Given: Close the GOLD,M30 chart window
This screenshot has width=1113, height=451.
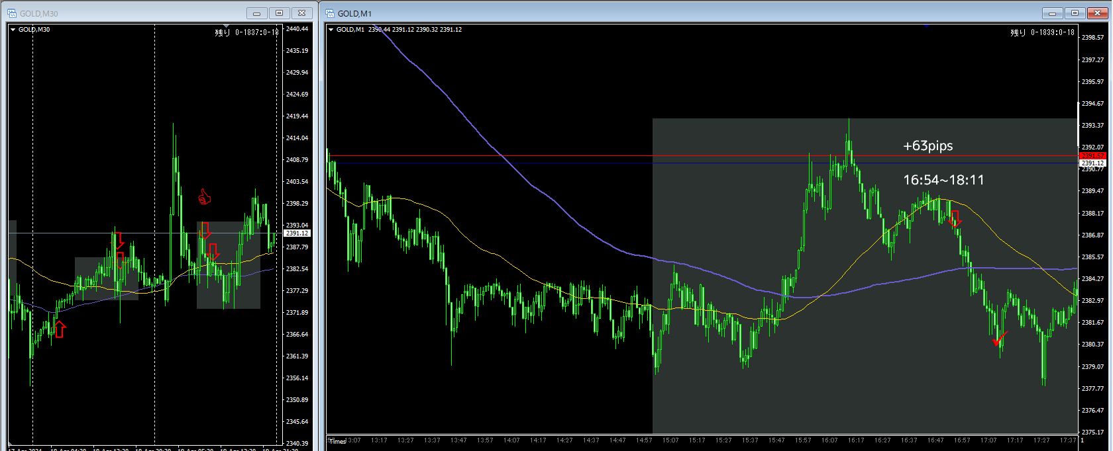Looking at the screenshot, I should pyautogui.click(x=302, y=13).
